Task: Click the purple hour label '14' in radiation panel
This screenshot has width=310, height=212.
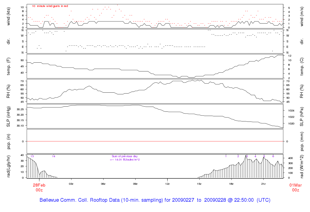Action: (x=54, y=156)
